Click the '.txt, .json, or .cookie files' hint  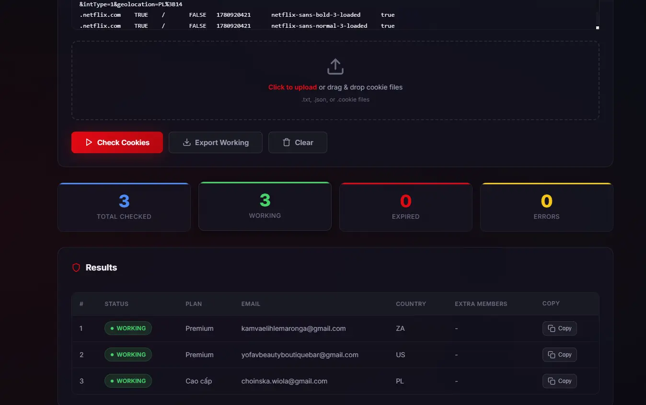point(335,100)
